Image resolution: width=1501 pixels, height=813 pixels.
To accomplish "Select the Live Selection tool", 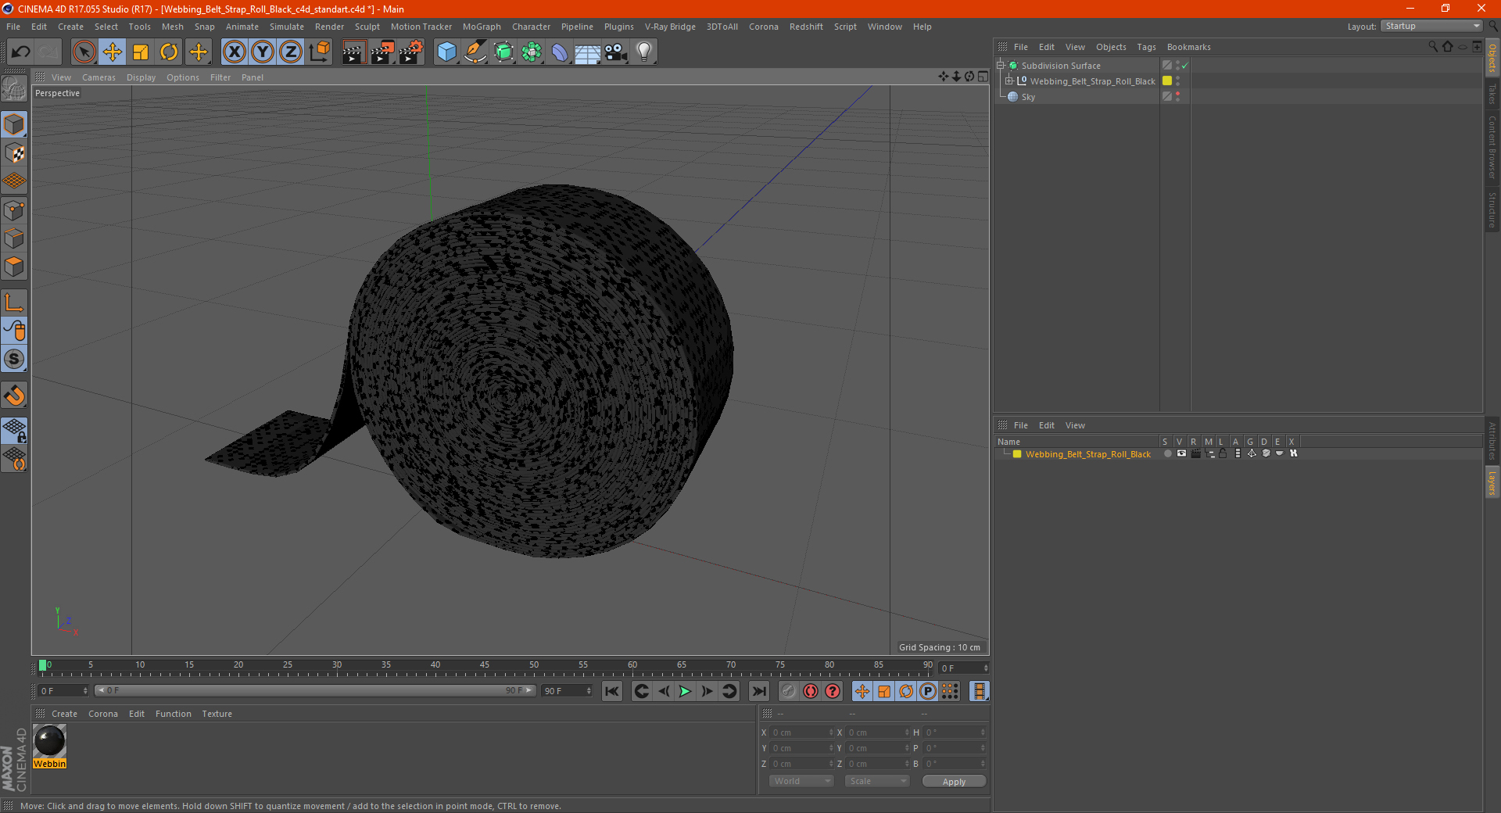I will pos(84,52).
